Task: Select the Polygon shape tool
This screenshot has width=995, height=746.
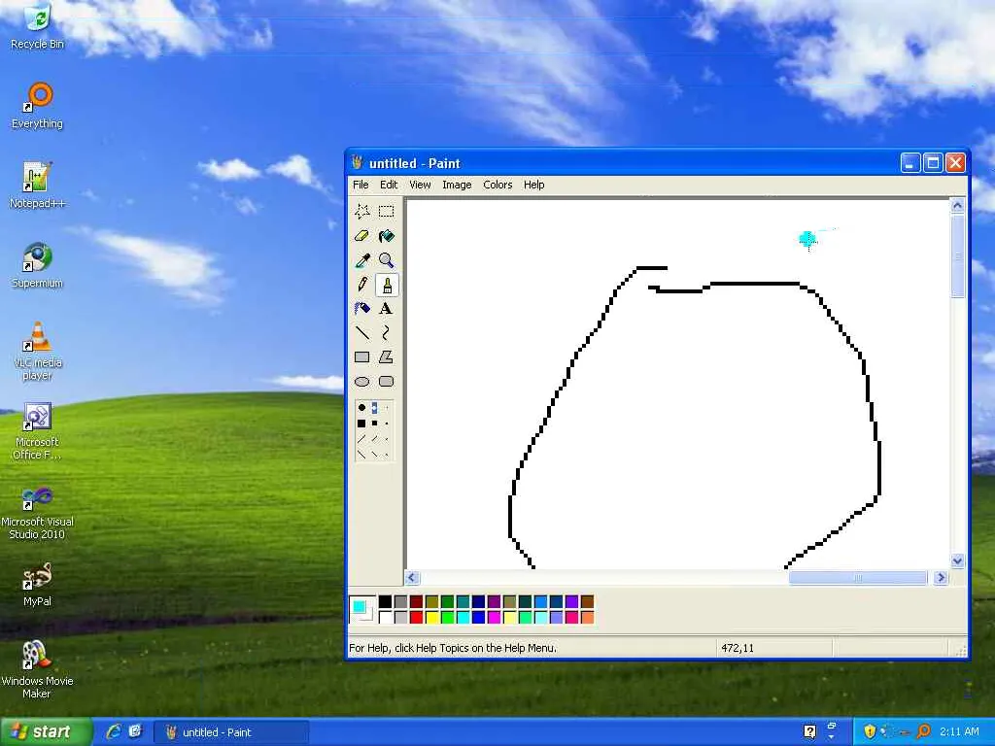Action: (387, 357)
